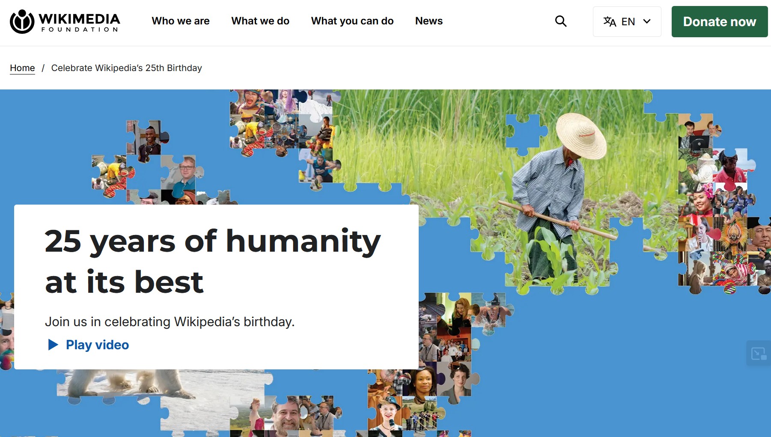Go to the News section
The width and height of the screenshot is (771, 437).
[x=429, y=21]
